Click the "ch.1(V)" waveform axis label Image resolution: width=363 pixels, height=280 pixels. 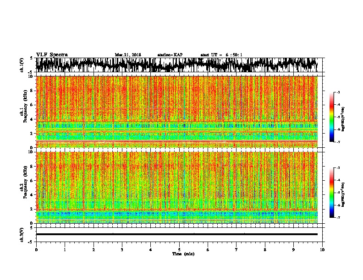22,65
